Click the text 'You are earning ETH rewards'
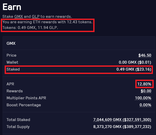Image resolution: width=156 pixels, height=135 pixels. [30, 22]
